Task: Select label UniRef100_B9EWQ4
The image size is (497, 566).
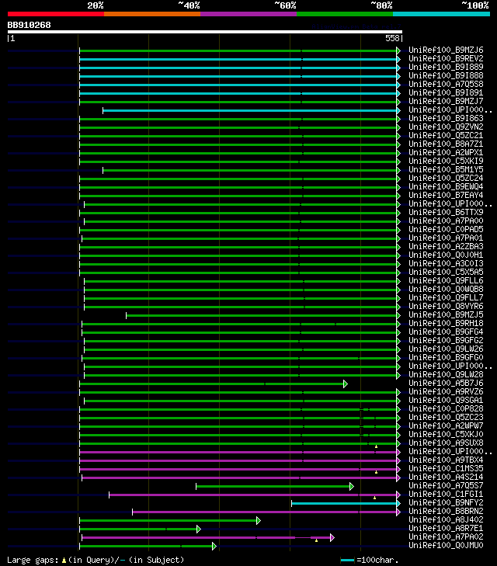Action: [x=446, y=186]
